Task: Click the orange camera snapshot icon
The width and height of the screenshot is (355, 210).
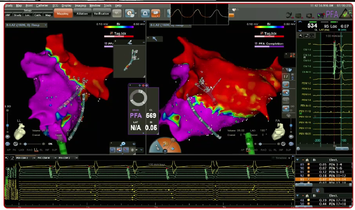Action: 156,14
